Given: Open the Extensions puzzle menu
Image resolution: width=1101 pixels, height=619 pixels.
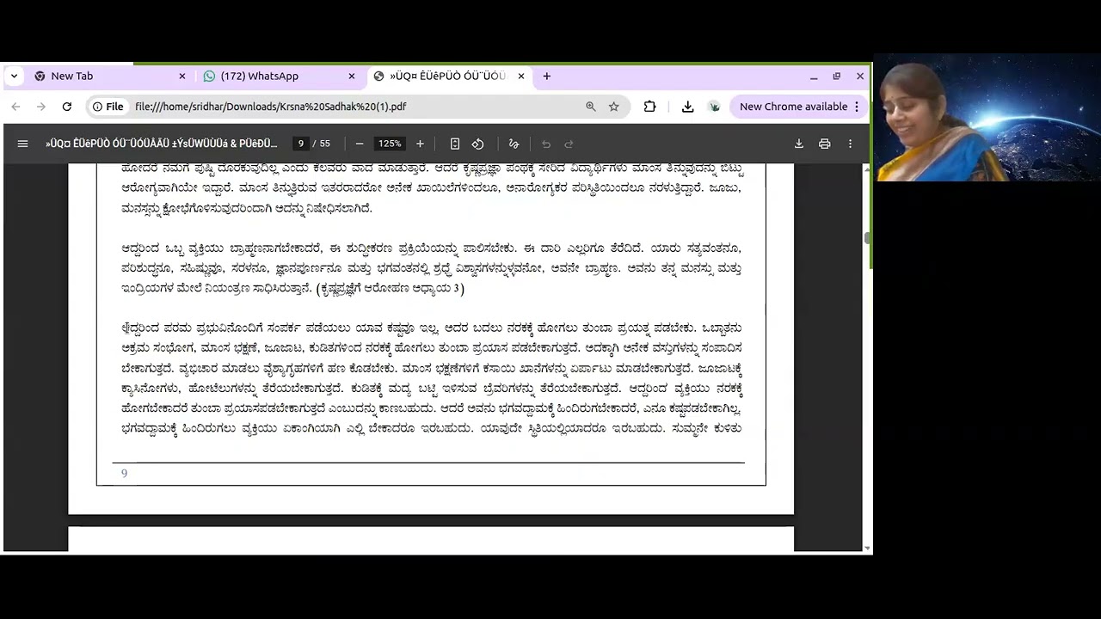Looking at the screenshot, I should [x=649, y=107].
